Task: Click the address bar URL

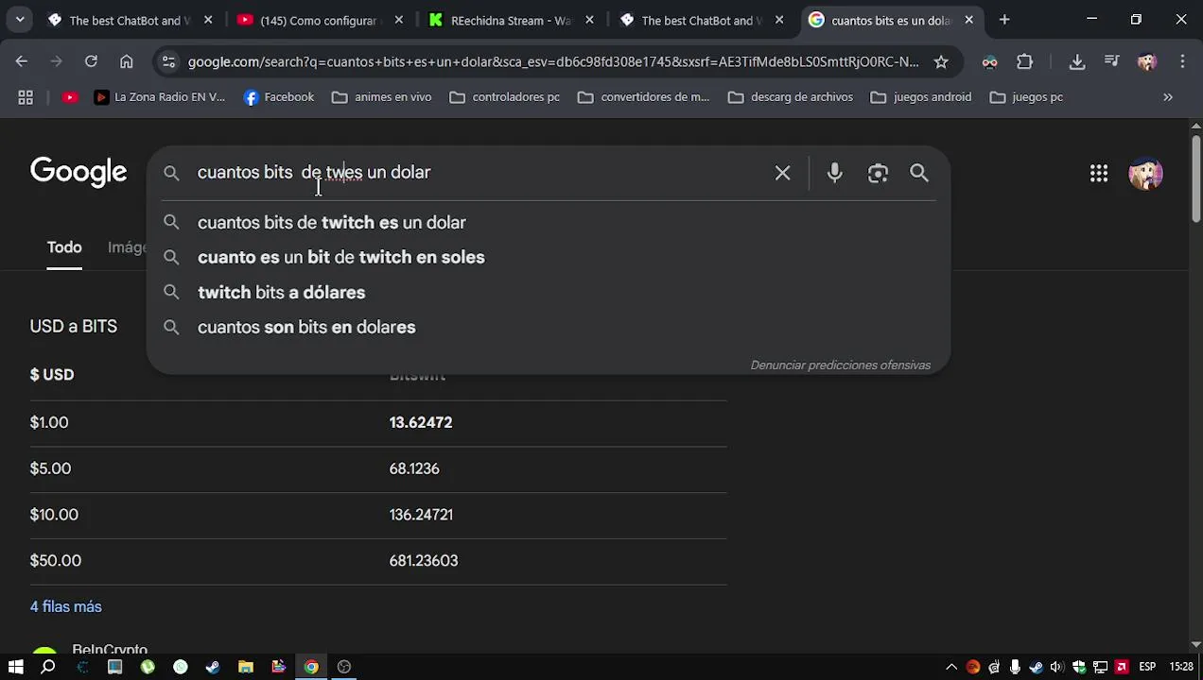Action: pos(552,61)
